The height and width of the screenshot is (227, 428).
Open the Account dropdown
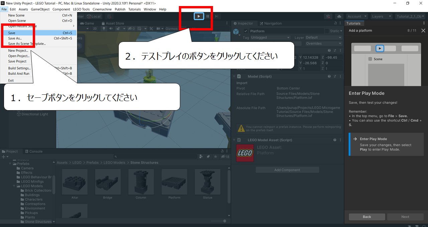[356, 16]
